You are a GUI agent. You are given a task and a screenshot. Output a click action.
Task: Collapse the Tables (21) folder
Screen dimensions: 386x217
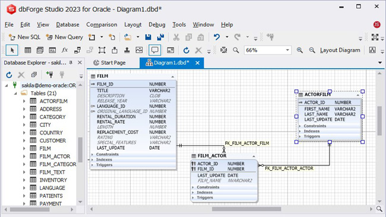15,94
